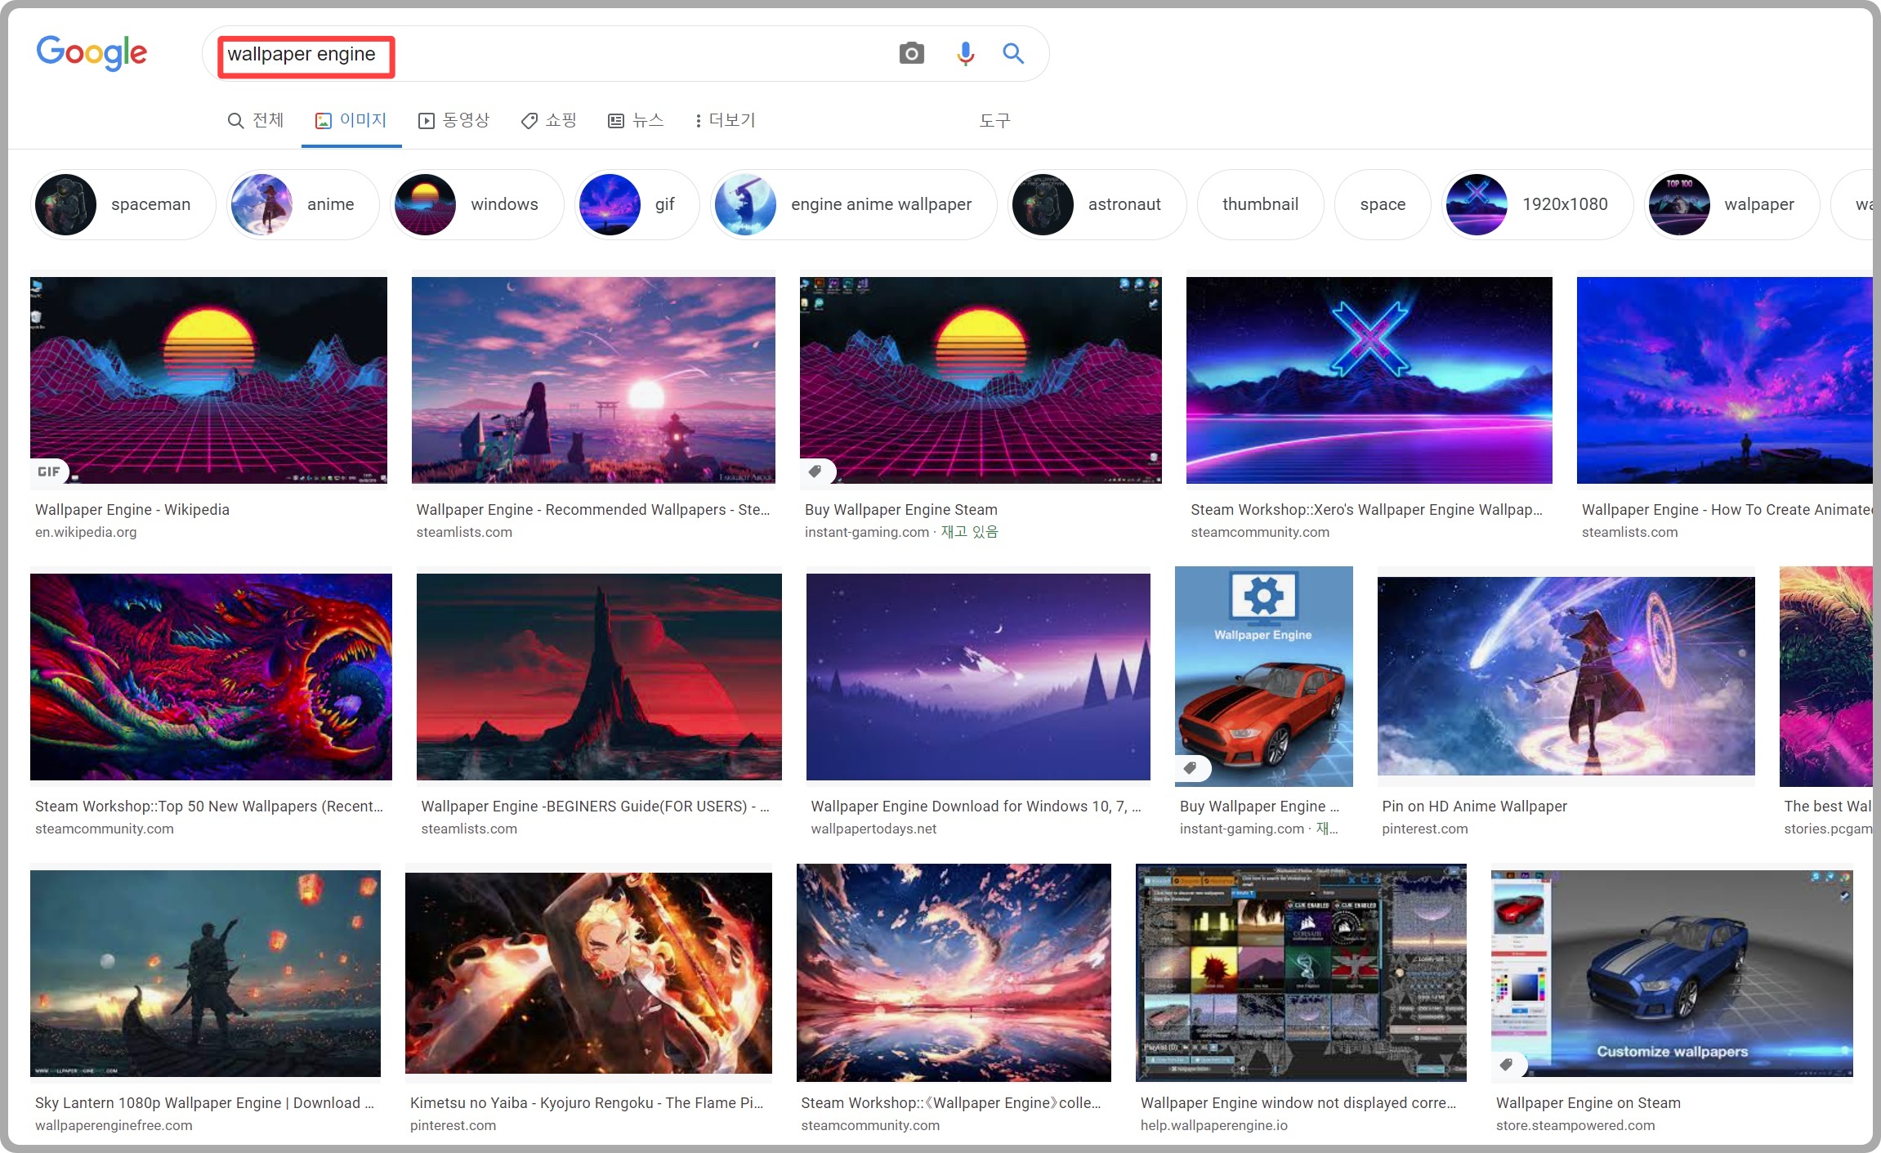Click shopping tag badge on Buy Wallpaper Engine Steam image

[815, 471]
